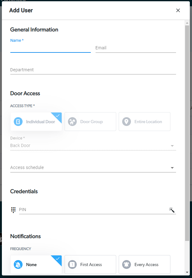The height and width of the screenshot is (278, 192).
Task: Close the Add User dialog
Action: (178, 10)
